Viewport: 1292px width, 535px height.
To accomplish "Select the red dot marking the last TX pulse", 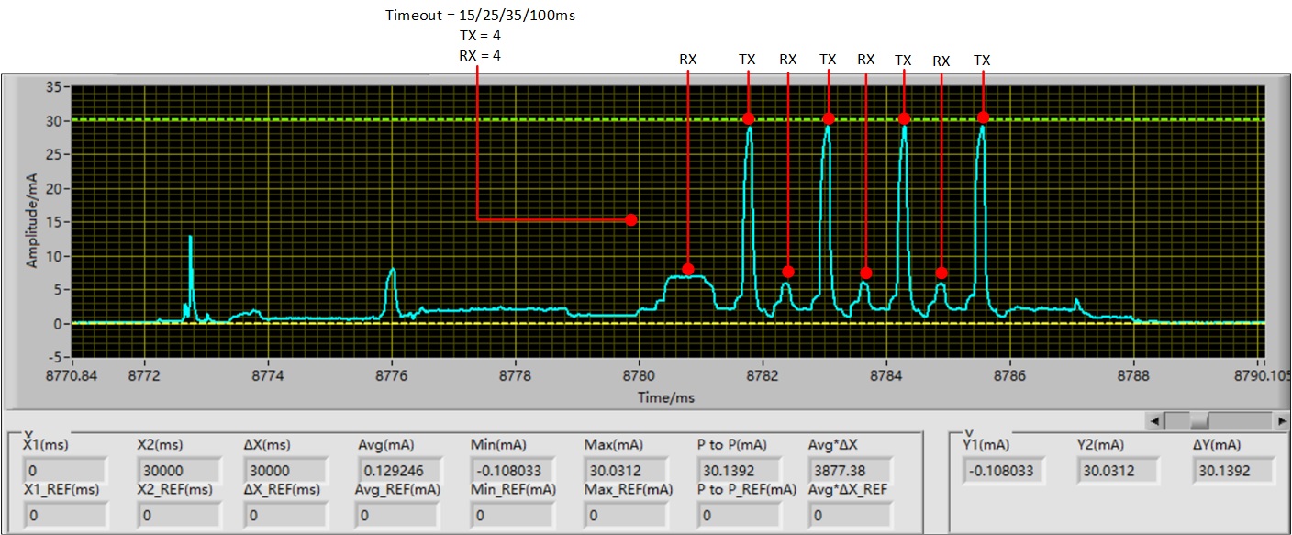I will [983, 116].
